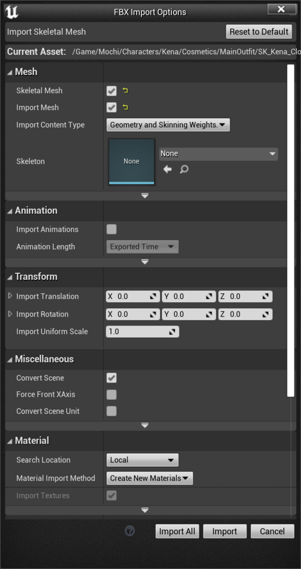Image resolution: width=301 pixels, height=569 pixels.
Task: Enable Force Front XAxis checkbox
Action: tap(111, 395)
